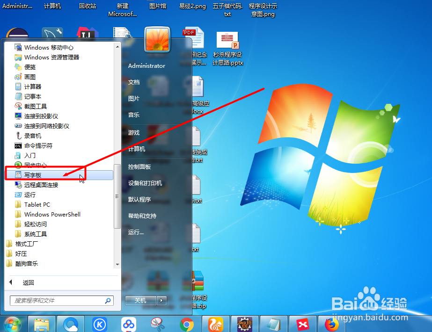This screenshot has width=432, height=332.
Task: Launch 便笺 sticky notes
Action: click(x=25, y=67)
